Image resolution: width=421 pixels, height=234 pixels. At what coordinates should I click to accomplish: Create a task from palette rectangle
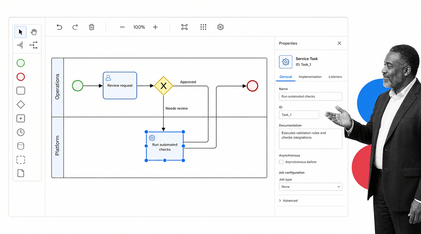(x=21, y=91)
